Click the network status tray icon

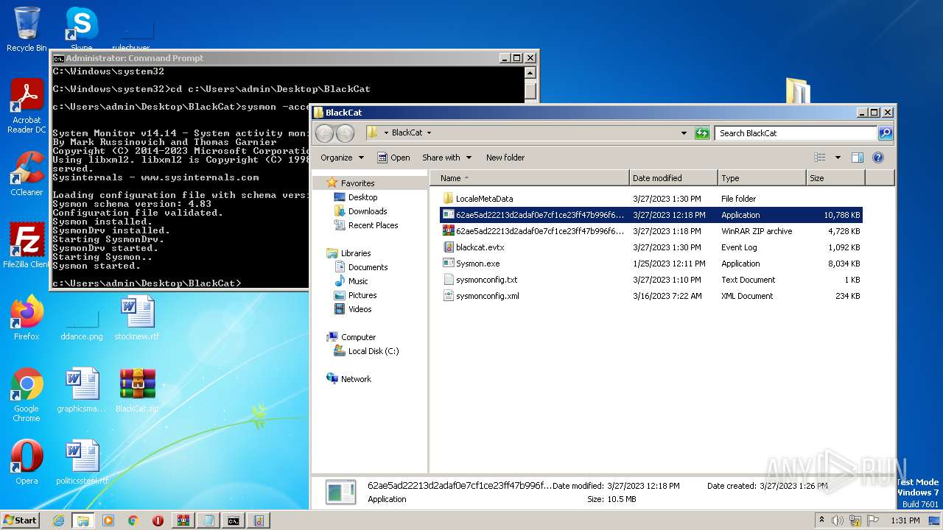(x=855, y=520)
